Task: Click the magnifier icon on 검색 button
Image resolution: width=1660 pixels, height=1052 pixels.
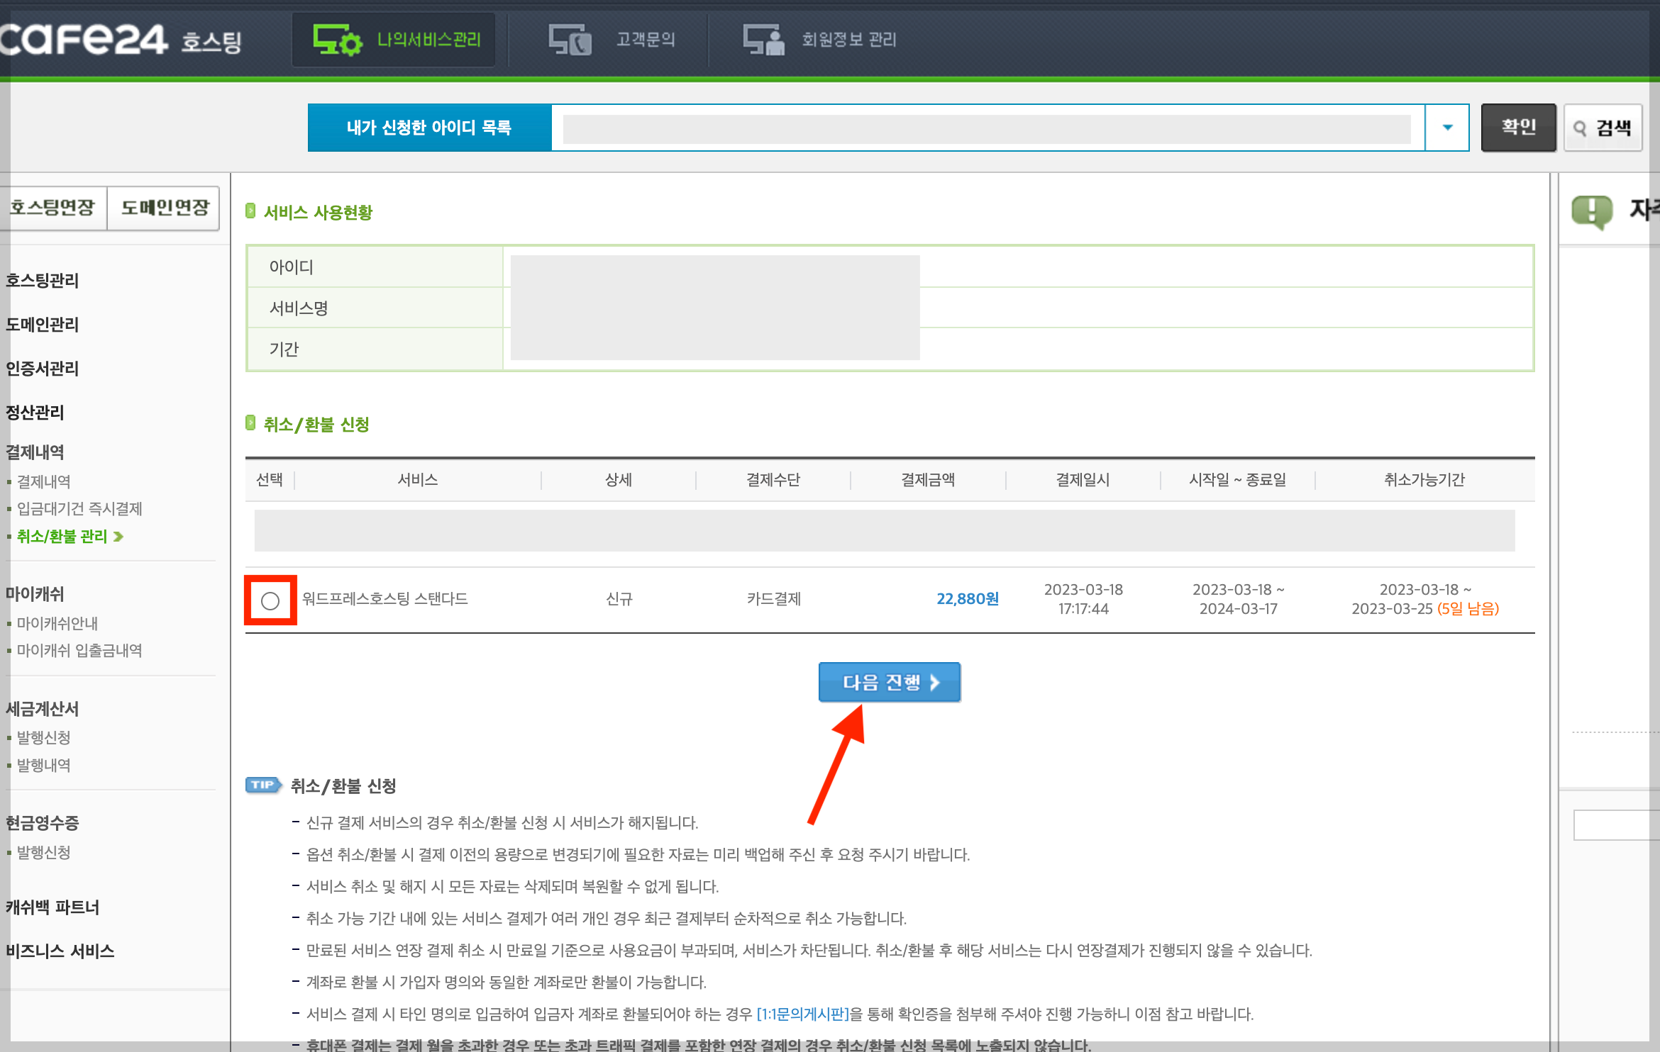Action: click(1580, 128)
